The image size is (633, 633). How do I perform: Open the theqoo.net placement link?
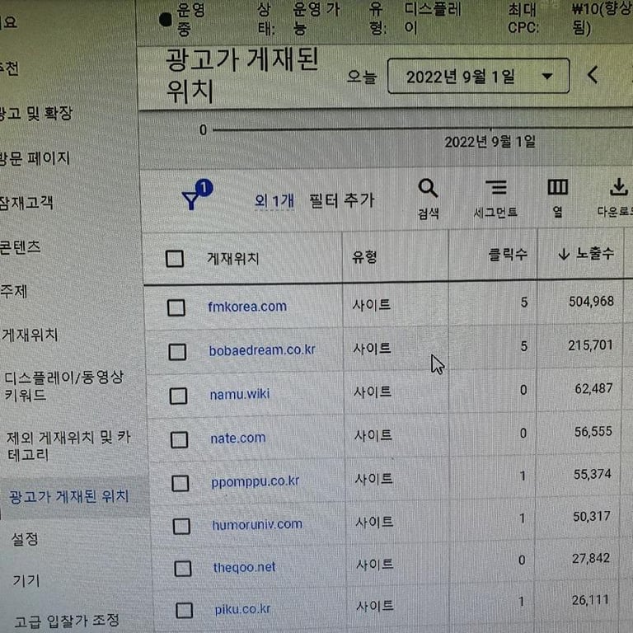(244, 568)
